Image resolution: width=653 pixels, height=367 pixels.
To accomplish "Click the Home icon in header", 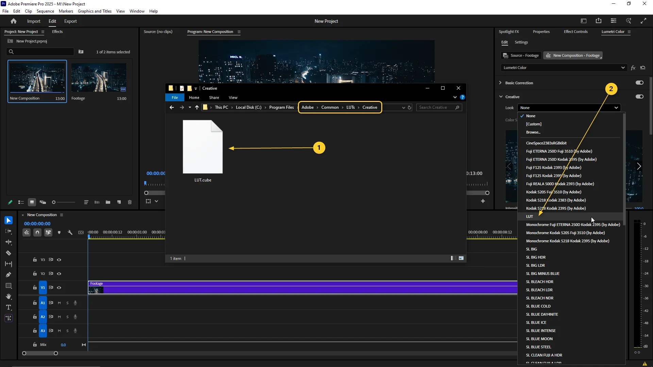I will (x=14, y=21).
